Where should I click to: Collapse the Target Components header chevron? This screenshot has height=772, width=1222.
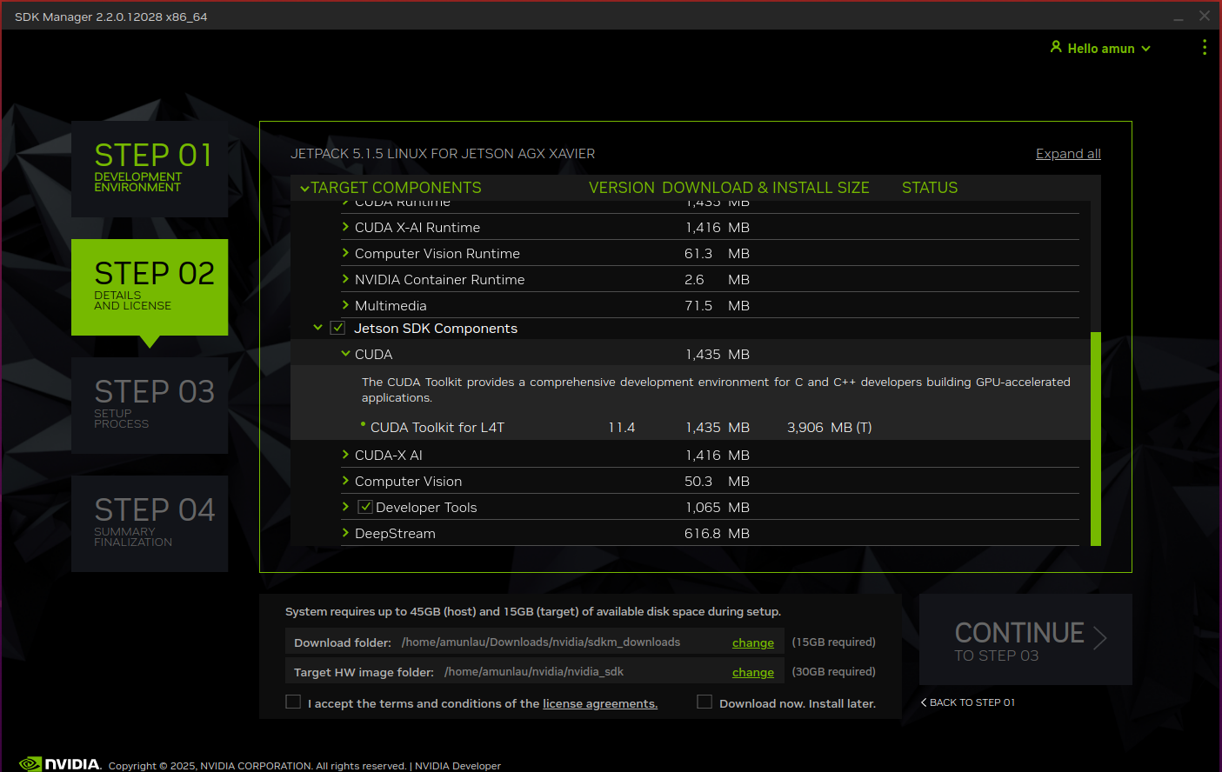pyautogui.click(x=304, y=189)
